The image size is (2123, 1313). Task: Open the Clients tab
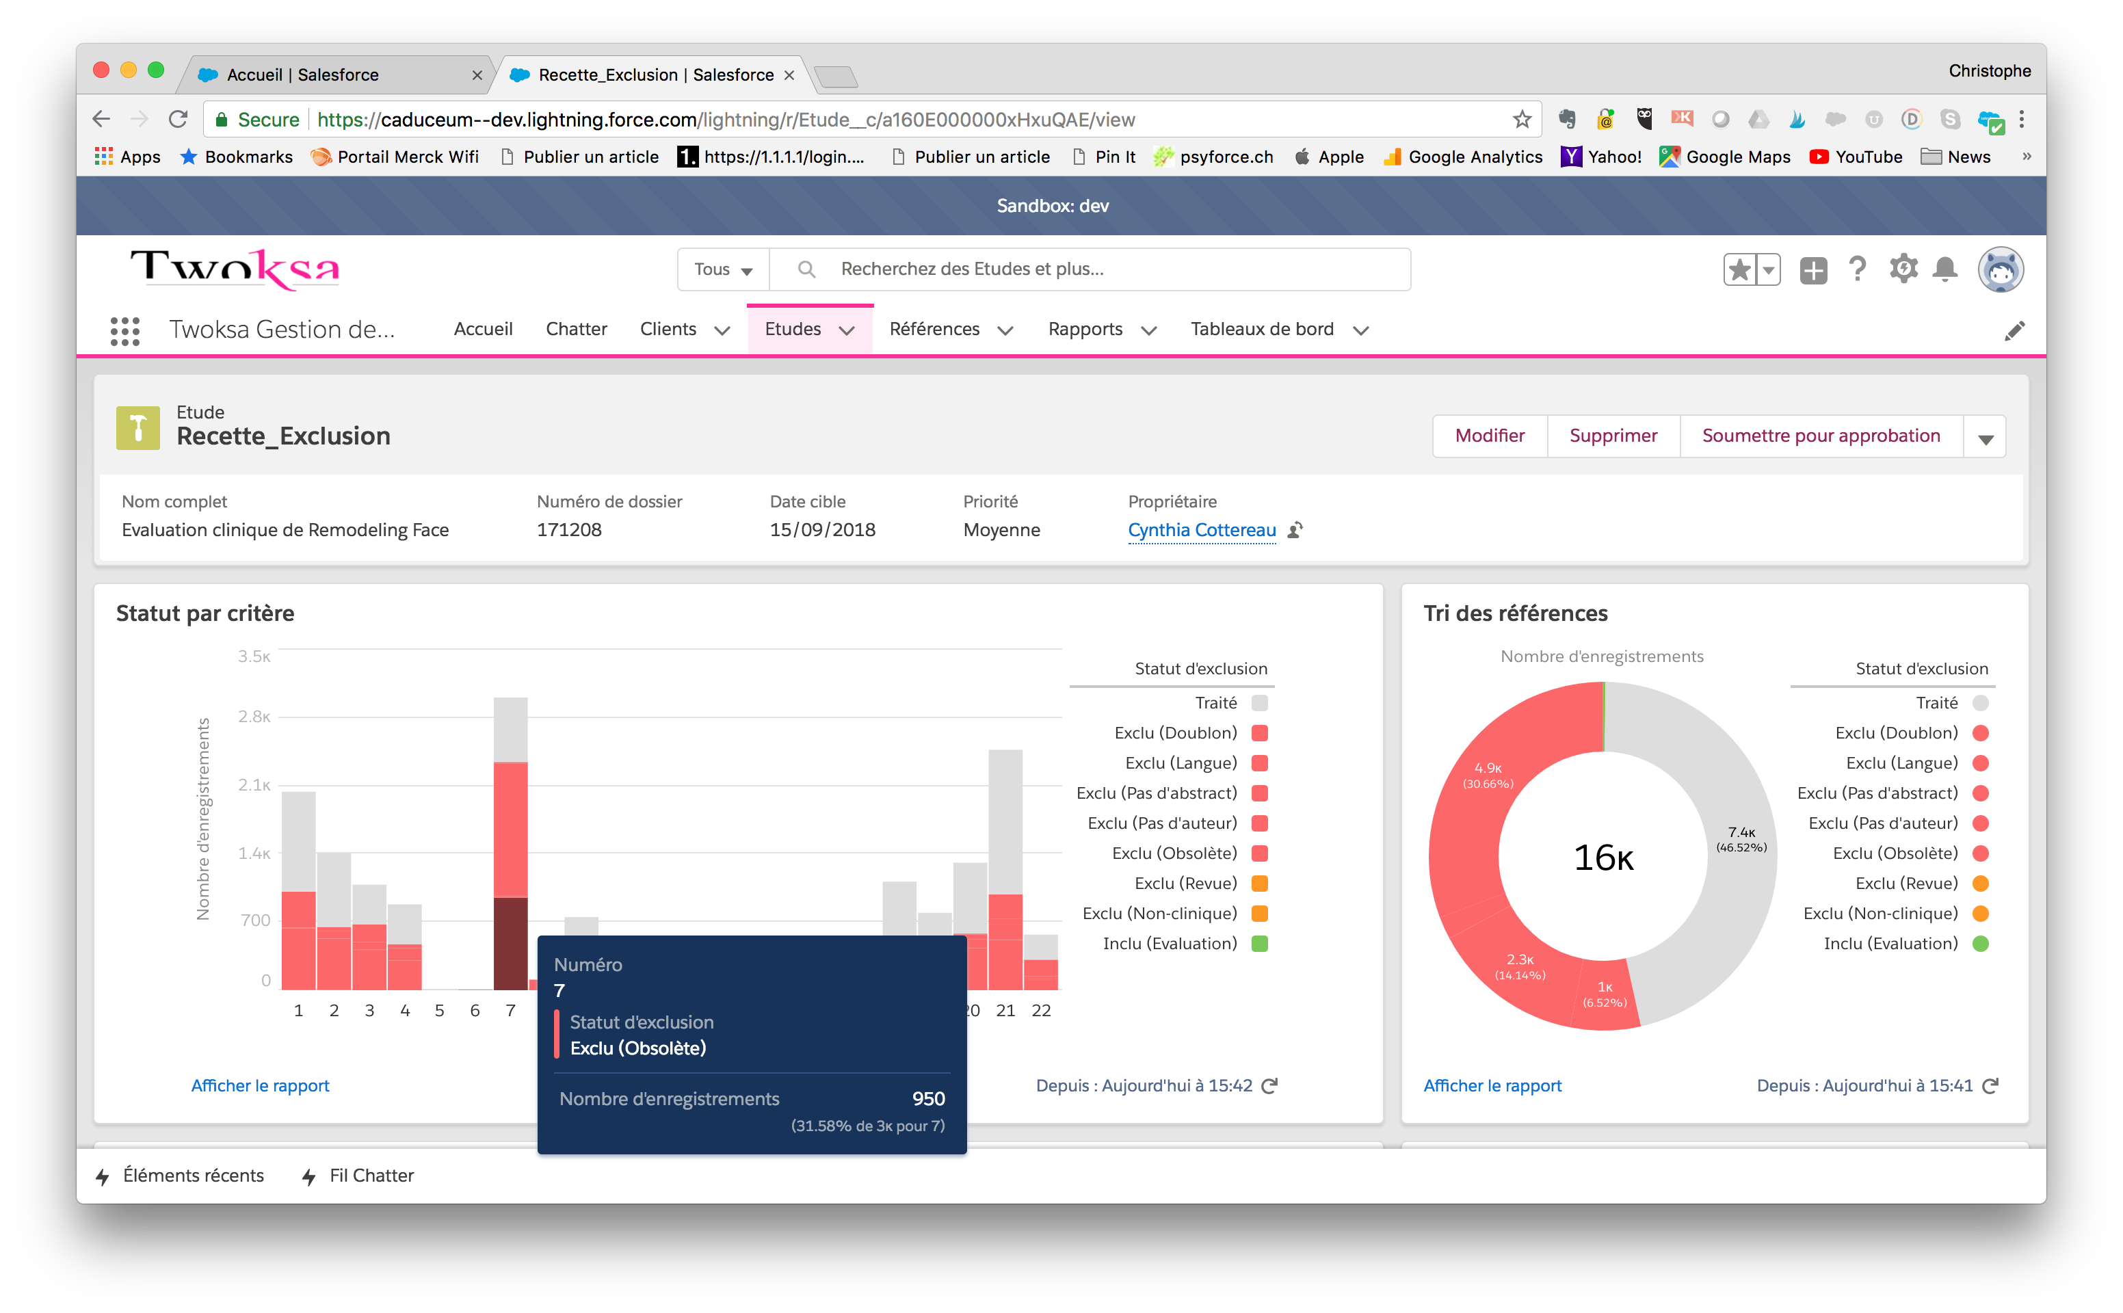point(668,329)
